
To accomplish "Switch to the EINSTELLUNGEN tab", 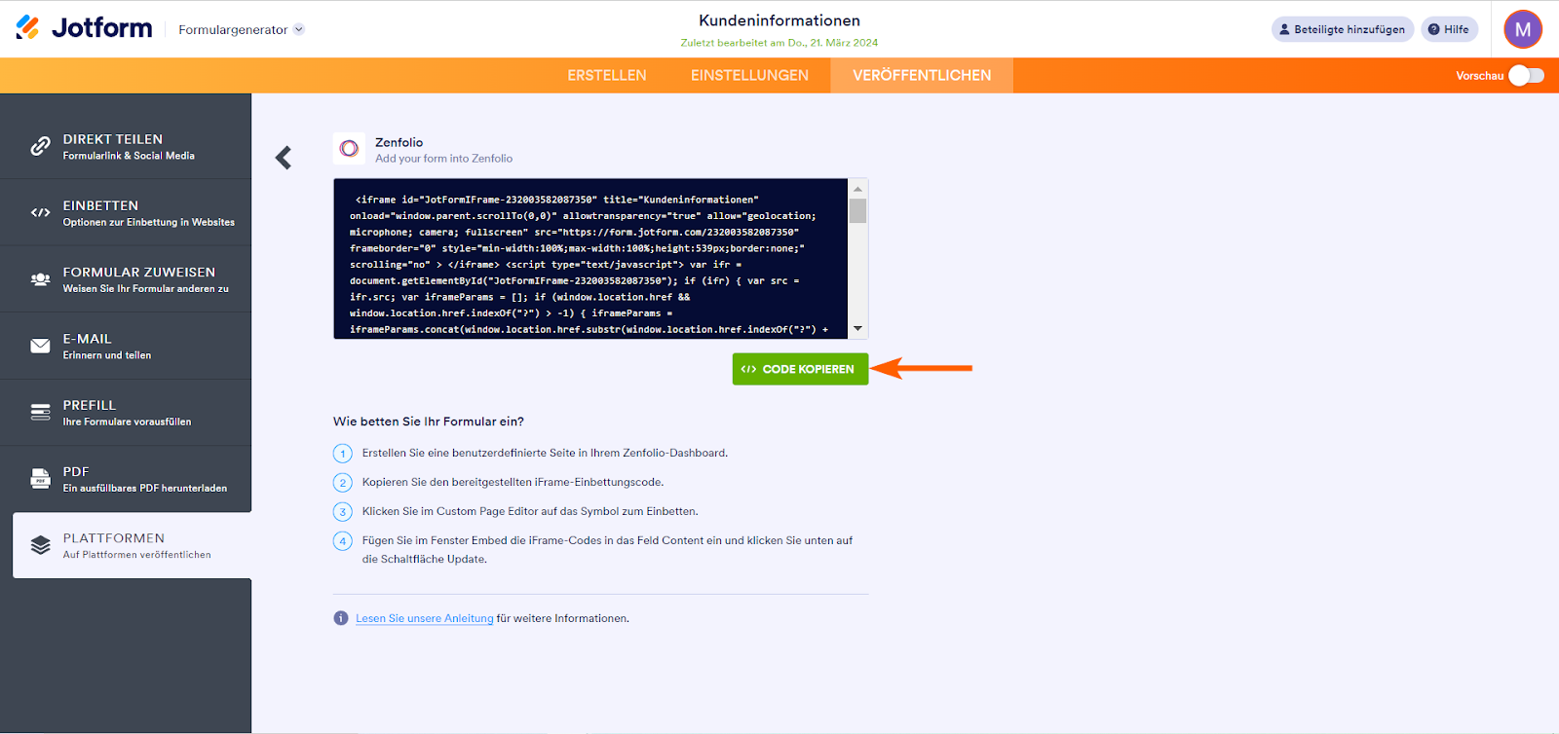I will (749, 75).
